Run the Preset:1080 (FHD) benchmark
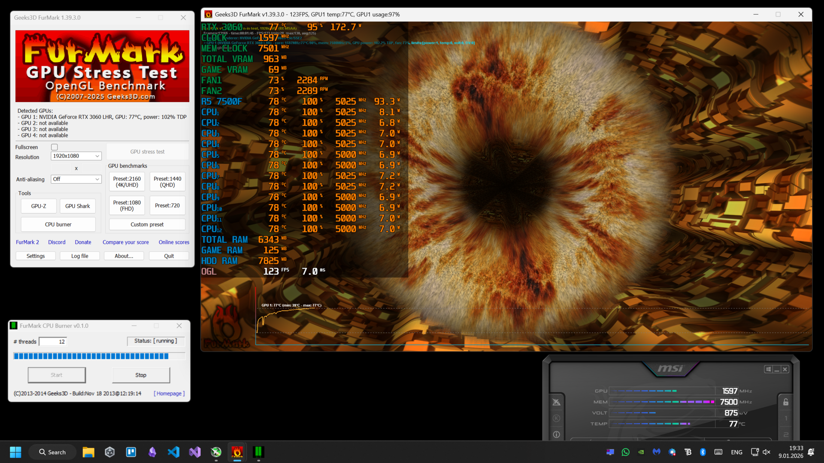This screenshot has height=463, width=824. pyautogui.click(x=127, y=206)
